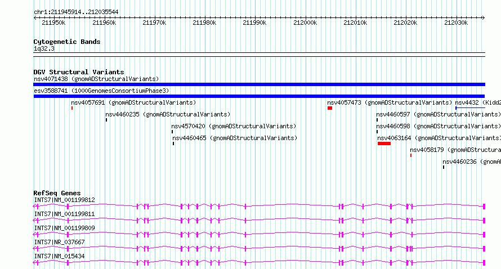The height and width of the screenshot is (269, 501).
Task: Open the nsv4058179 variant label
Action: (455, 150)
